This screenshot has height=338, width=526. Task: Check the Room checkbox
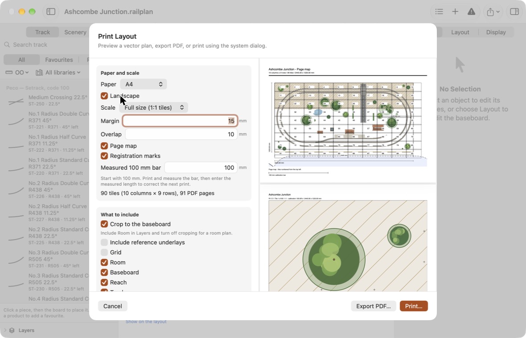tap(104, 262)
